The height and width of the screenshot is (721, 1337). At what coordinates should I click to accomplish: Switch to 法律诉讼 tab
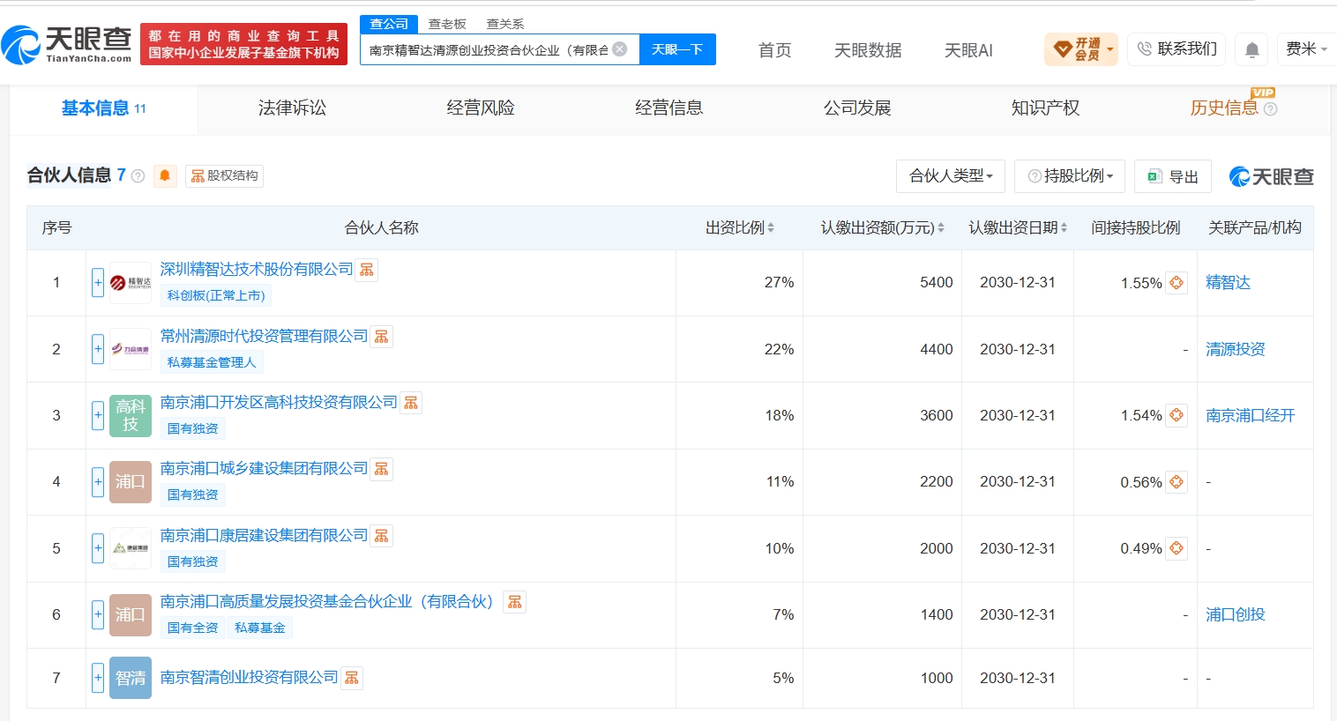[292, 108]
